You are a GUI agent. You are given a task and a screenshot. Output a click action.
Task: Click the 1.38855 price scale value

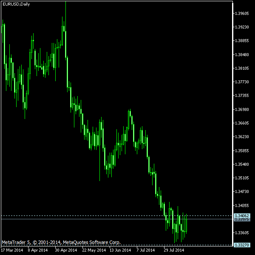(x=242, y=40)
